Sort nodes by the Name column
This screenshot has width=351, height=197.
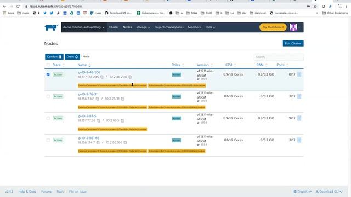84,65
